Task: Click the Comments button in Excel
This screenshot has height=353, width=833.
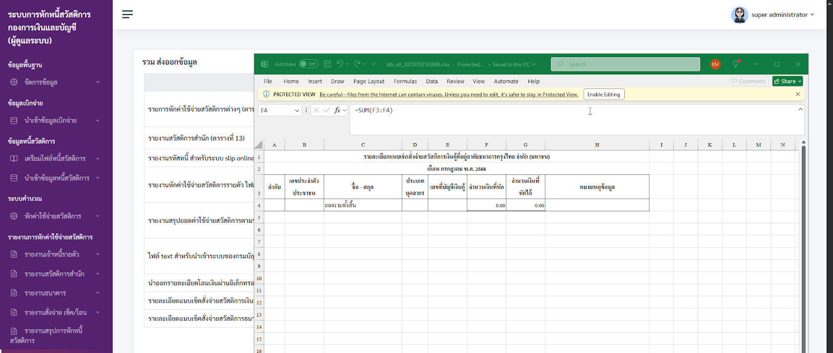Action: (x=749, y=81)
